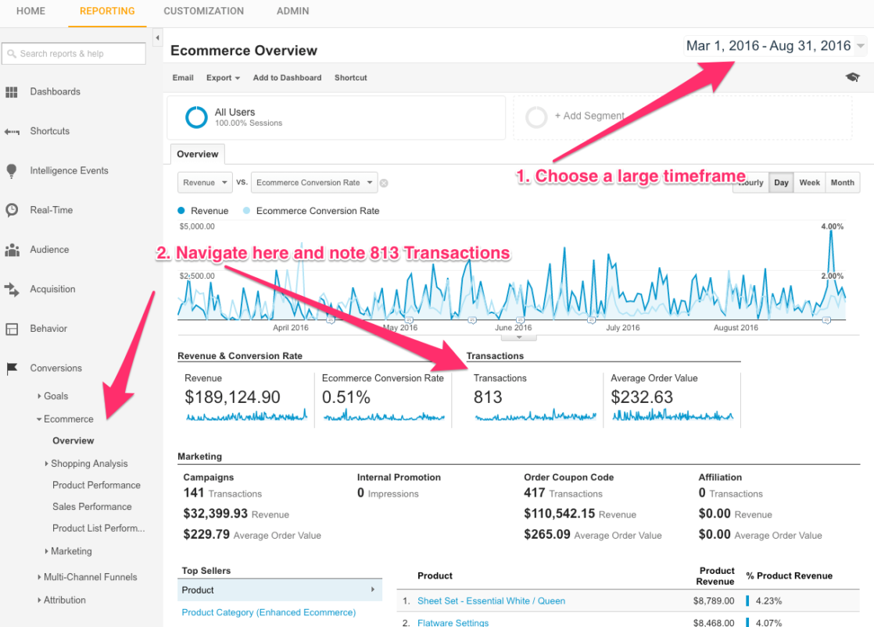Click Add Segment box

click(x=682, y=117)
